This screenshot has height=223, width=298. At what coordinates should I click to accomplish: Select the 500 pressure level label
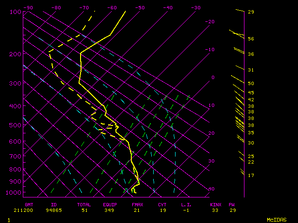pos(14,125)
